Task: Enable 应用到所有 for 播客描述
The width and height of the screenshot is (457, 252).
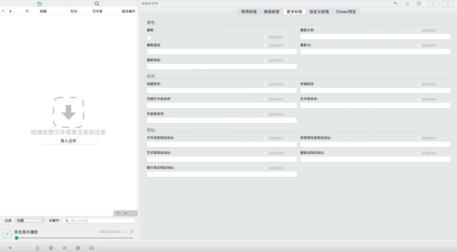Action: 265,45
